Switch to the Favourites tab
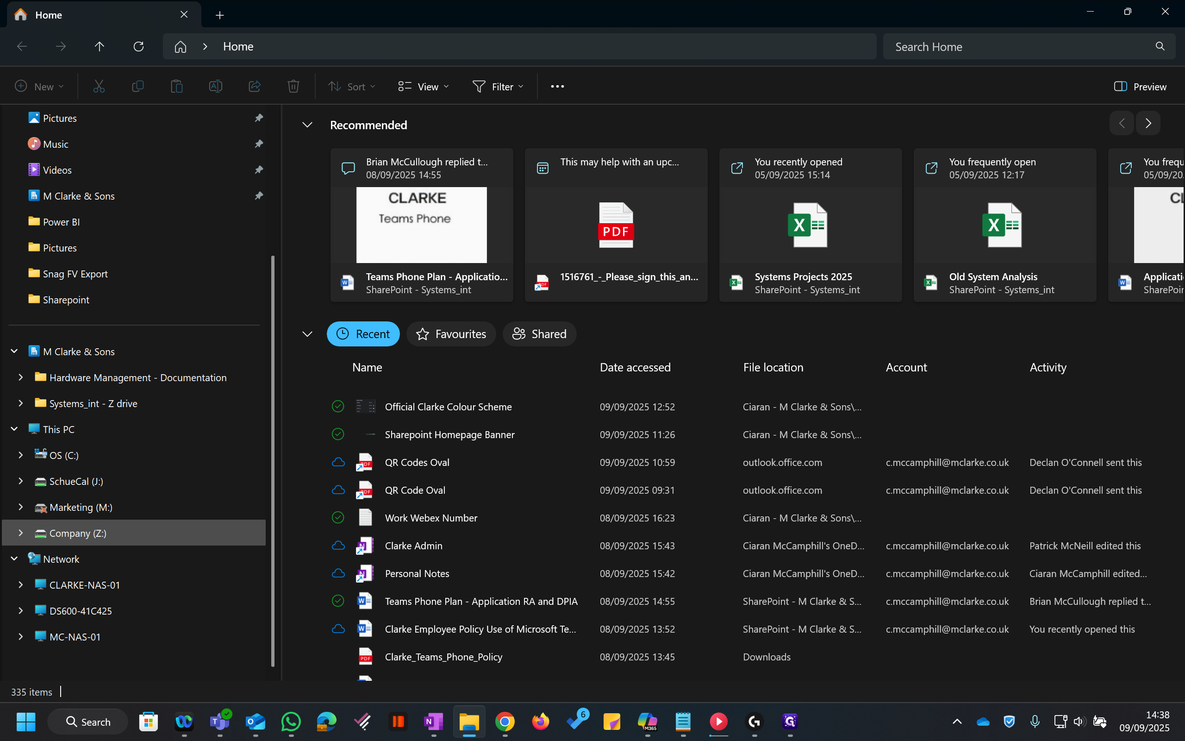This screenshot has width=1185, height=741. coord(451,334)
